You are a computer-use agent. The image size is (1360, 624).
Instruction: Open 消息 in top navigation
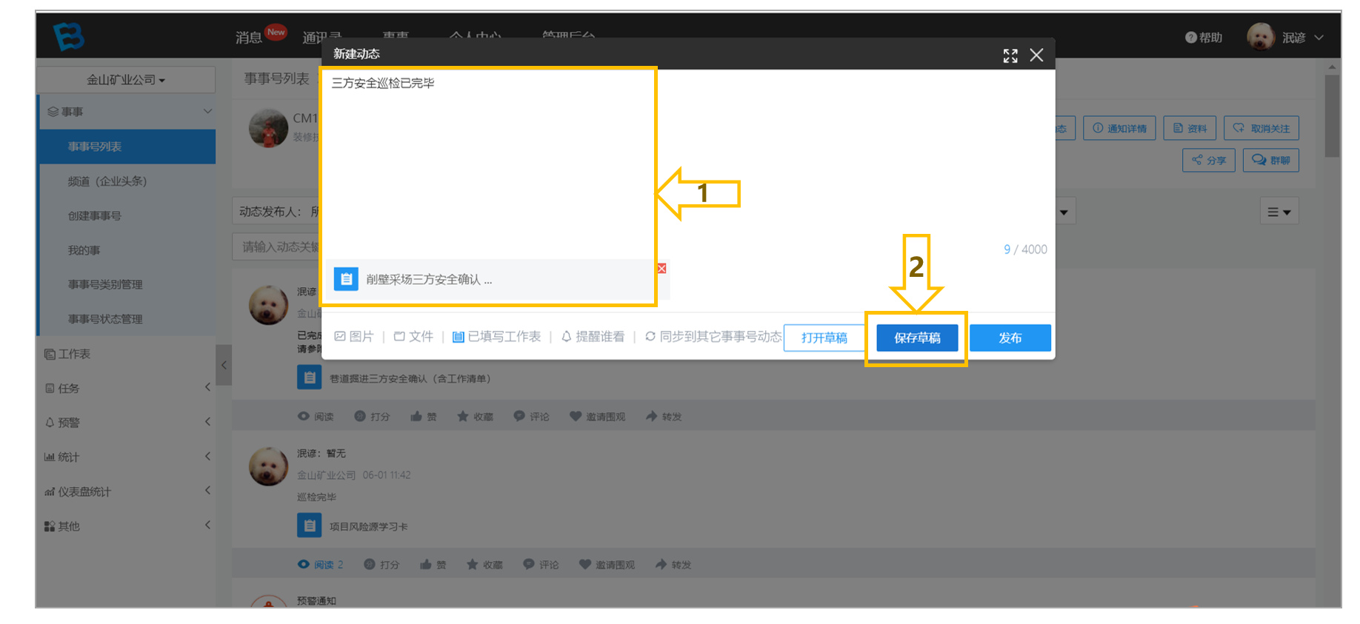click(249, 37)
